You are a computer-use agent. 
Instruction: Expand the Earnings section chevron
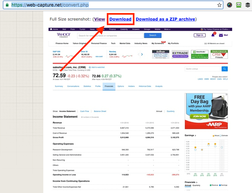point(195,136)
